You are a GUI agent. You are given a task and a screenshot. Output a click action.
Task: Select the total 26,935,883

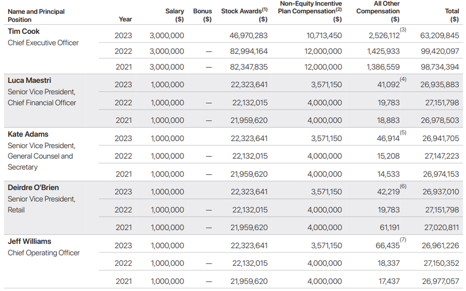[440, 85]
